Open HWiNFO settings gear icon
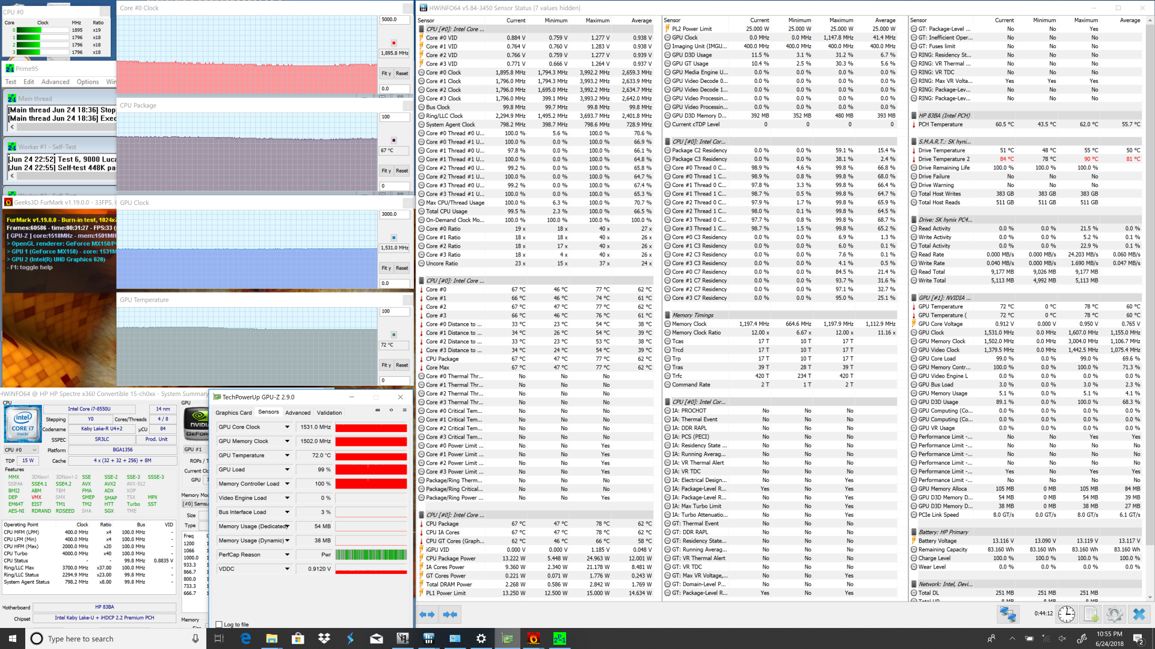The image size is (1155, 649). 1113,614
